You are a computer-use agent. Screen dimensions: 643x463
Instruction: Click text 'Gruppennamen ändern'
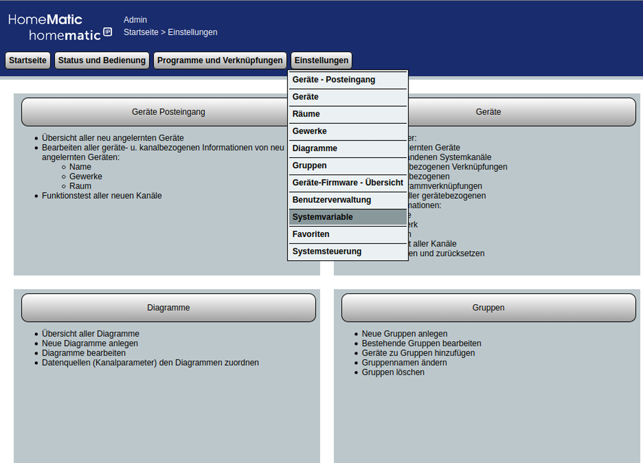(x=404, y=363)
